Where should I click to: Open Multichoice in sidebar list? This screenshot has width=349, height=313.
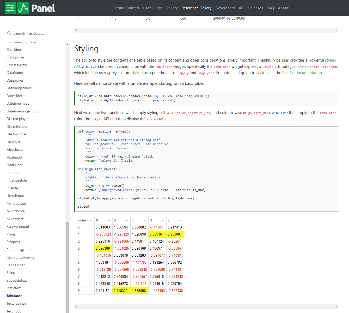(16, 211)
